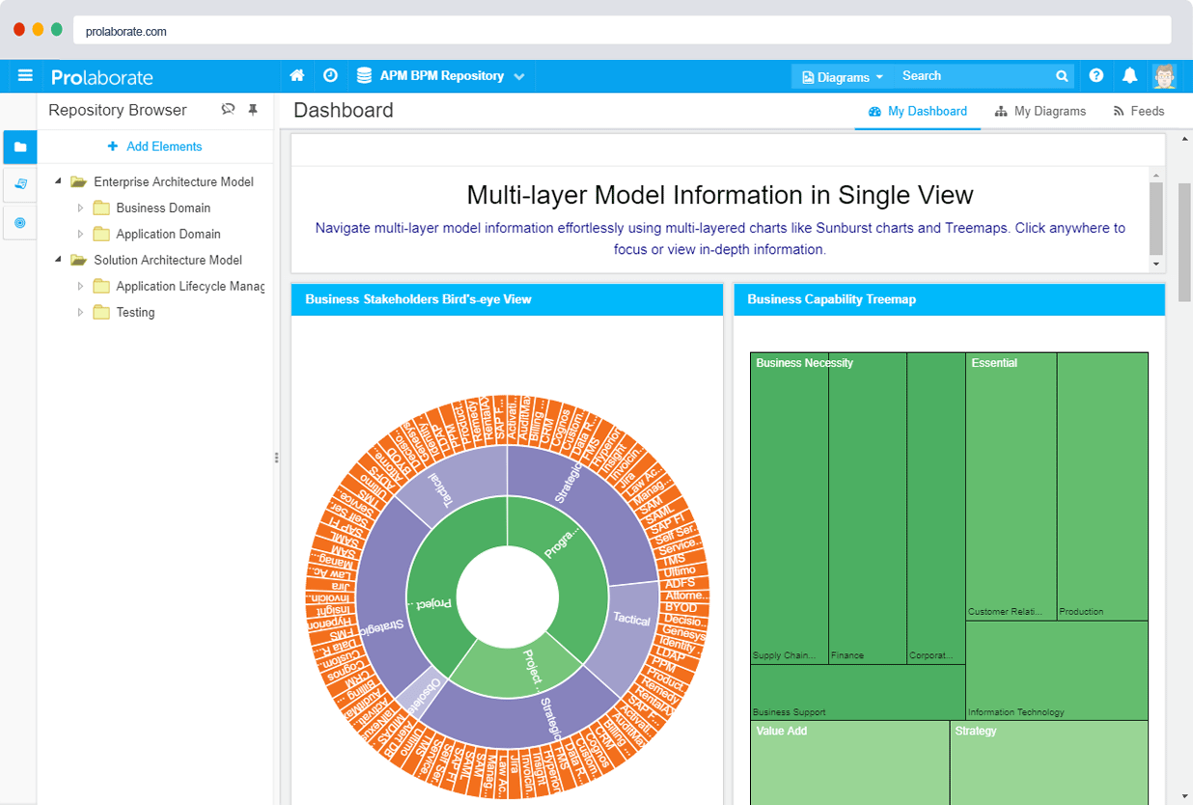1193x805 pixels.
Task: Expand the Business Domain folder
Action: (82, 208)
